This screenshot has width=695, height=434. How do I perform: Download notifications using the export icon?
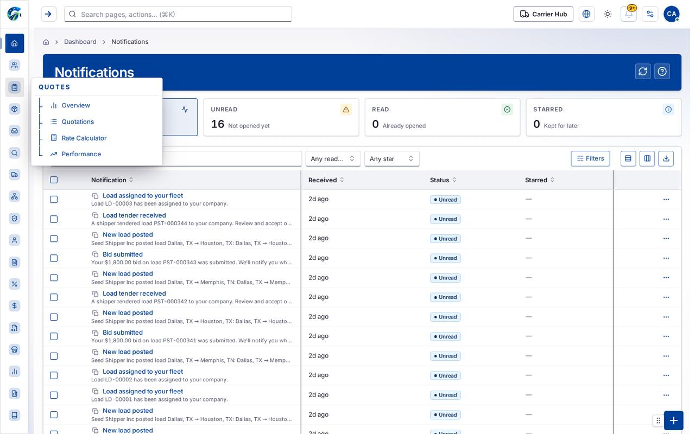[x=666, y=158]
